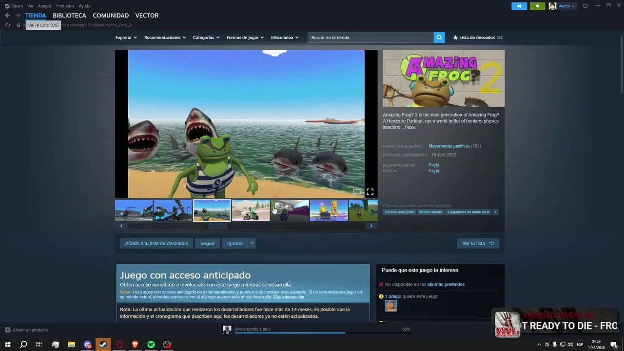
Task: Open the Steam announcements megaphone button
Action: pyautogui.click(x=519, y=6)
